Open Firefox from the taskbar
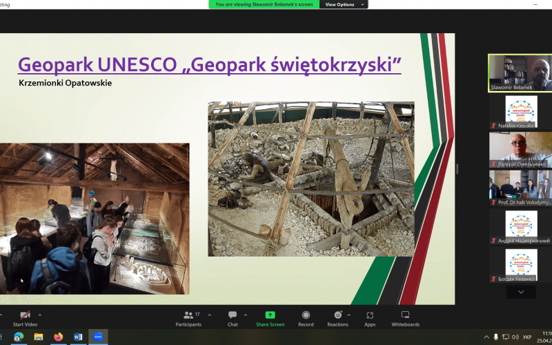552x345 pixels. 58,337
